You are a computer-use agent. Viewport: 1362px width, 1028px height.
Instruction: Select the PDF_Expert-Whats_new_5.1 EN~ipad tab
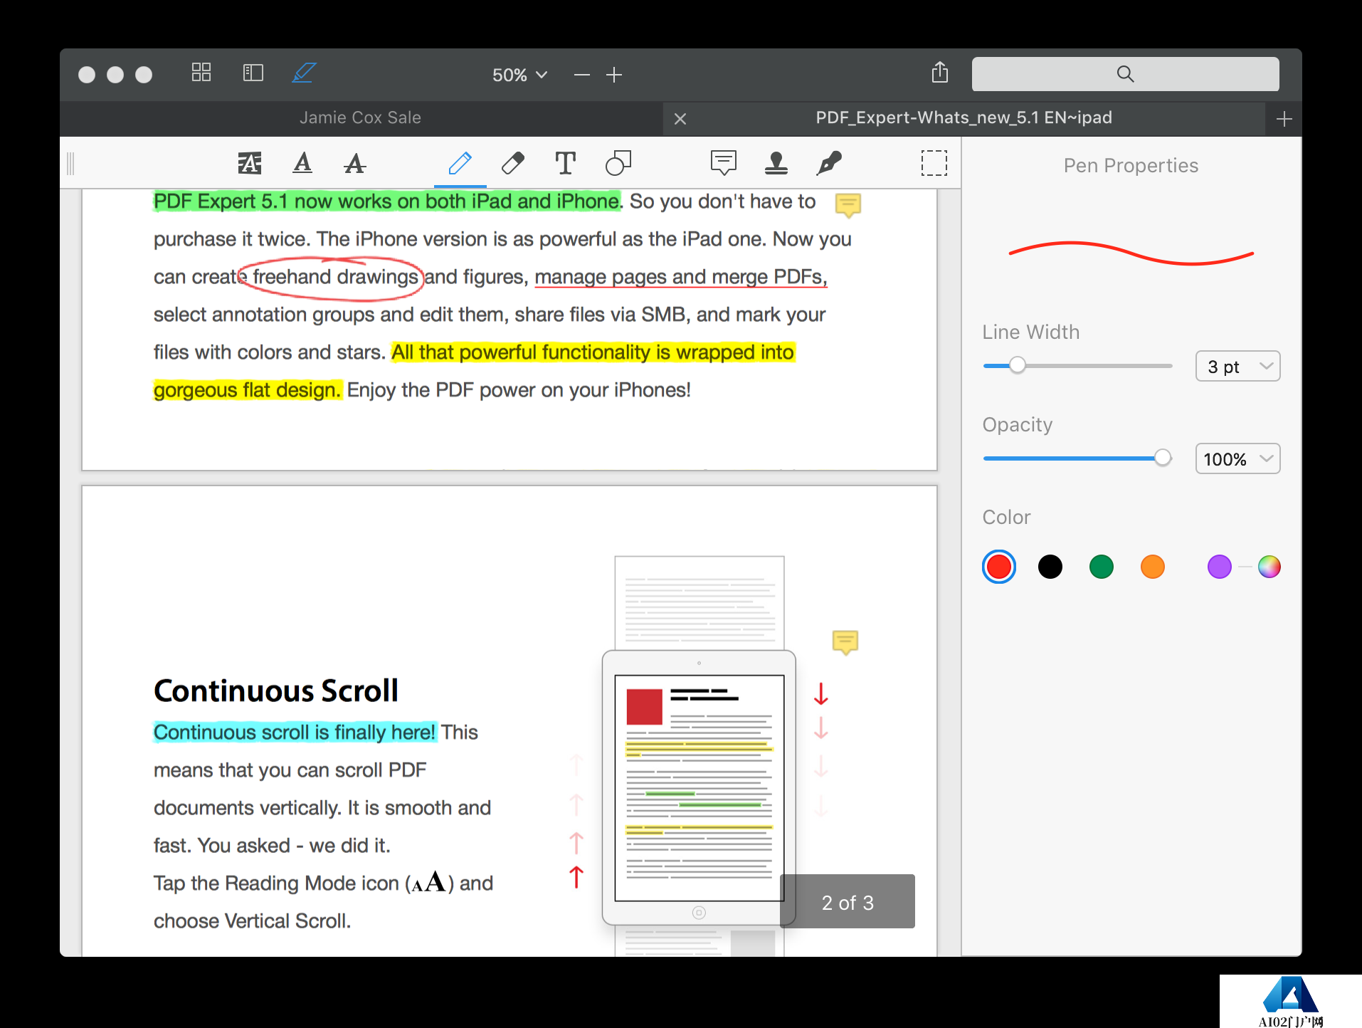point(964,117)
